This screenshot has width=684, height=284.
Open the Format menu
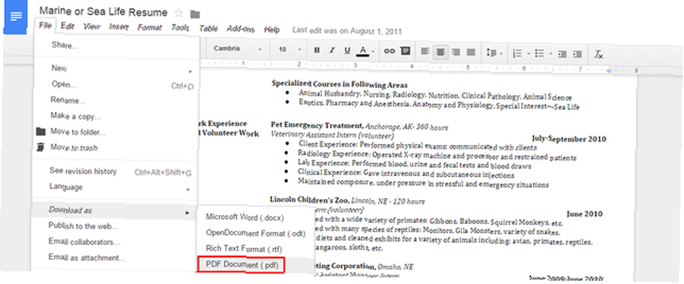(x=150, y=27)
